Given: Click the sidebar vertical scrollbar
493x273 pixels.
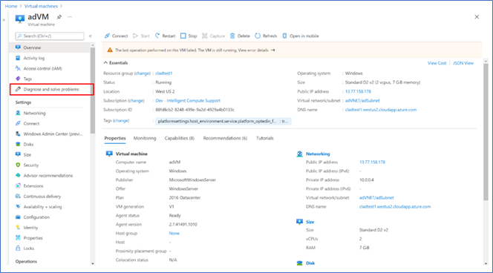Looking at the screenshot, I should pos(92,91).
